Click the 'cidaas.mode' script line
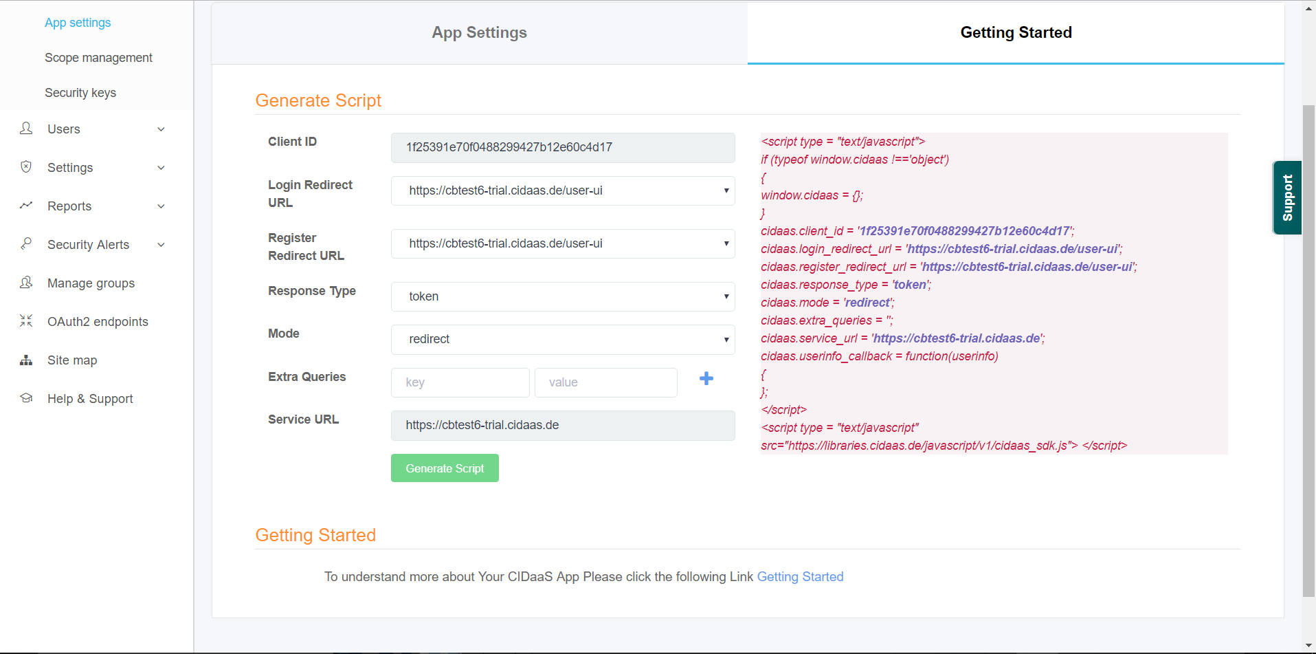Viewport: 1316px width, 654px height. pos(827,303)
